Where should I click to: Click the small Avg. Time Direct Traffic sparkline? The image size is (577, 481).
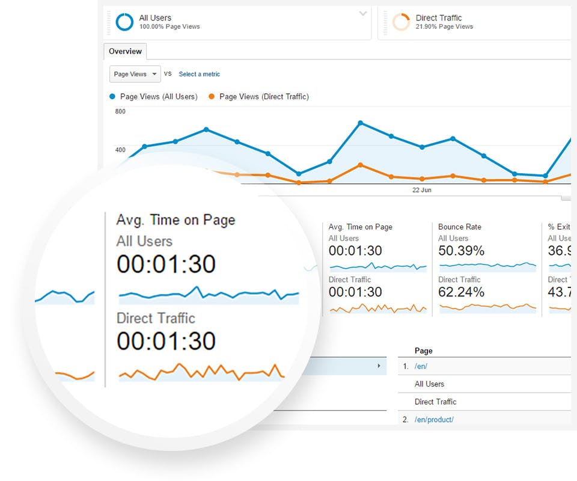pos(378,308)
